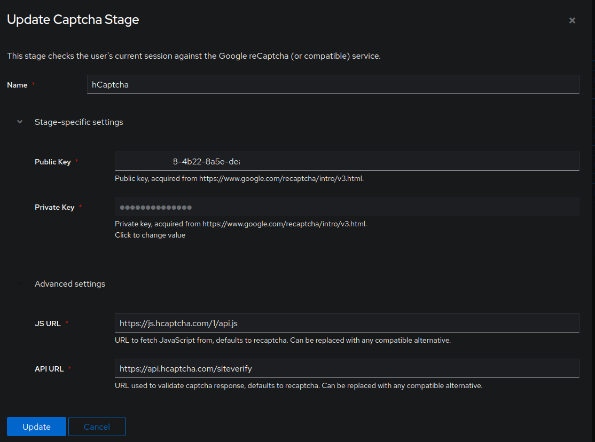Click the chevron beside Advanced settings
The image size is (595, 442).
tap(19, 283)
